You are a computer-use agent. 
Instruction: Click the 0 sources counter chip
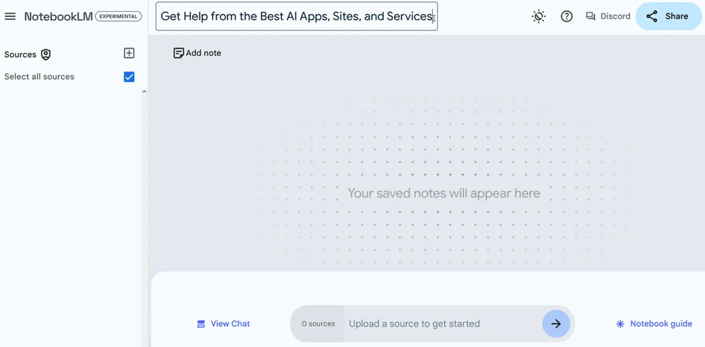(x=318, y=324)
